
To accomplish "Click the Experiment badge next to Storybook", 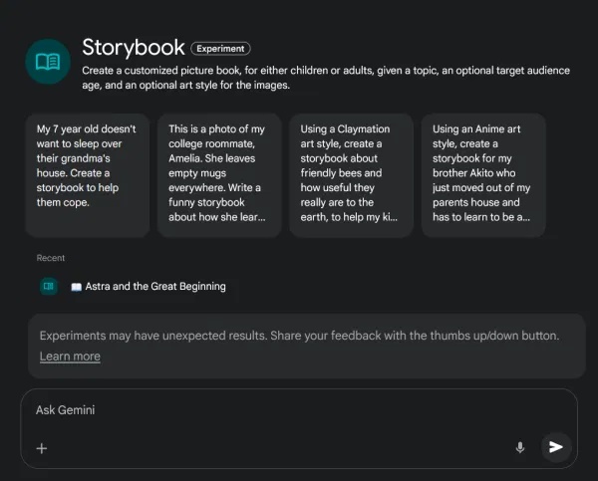I will (x=220, y=49).
